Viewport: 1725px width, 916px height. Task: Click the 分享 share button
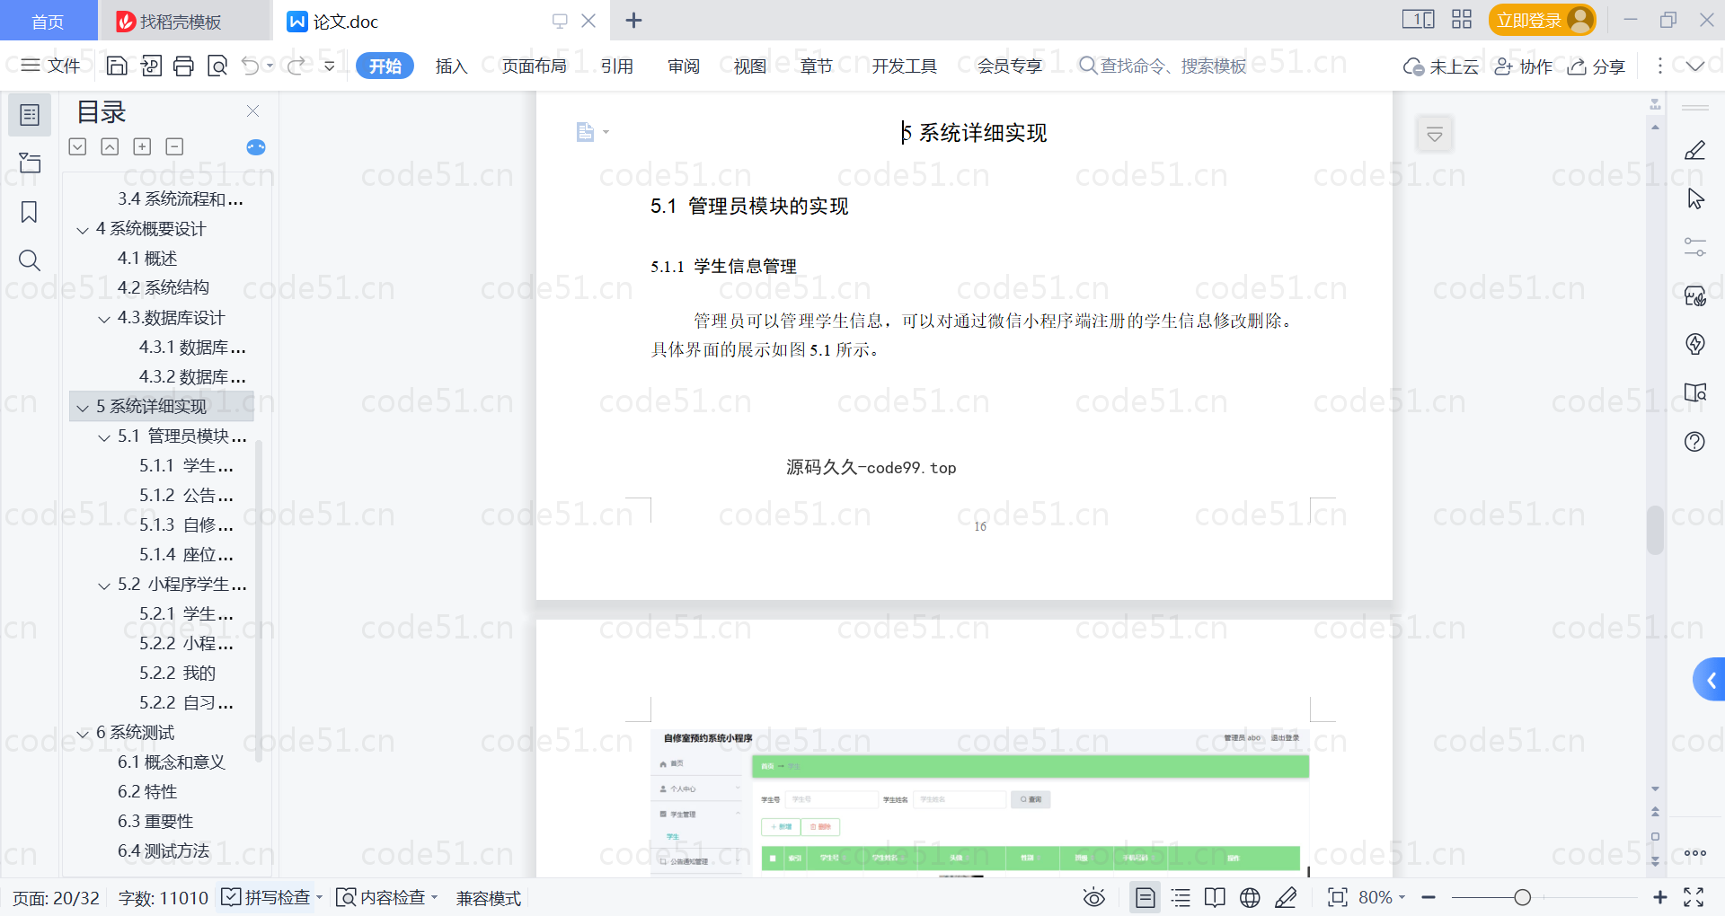(x=1597, y=66)
